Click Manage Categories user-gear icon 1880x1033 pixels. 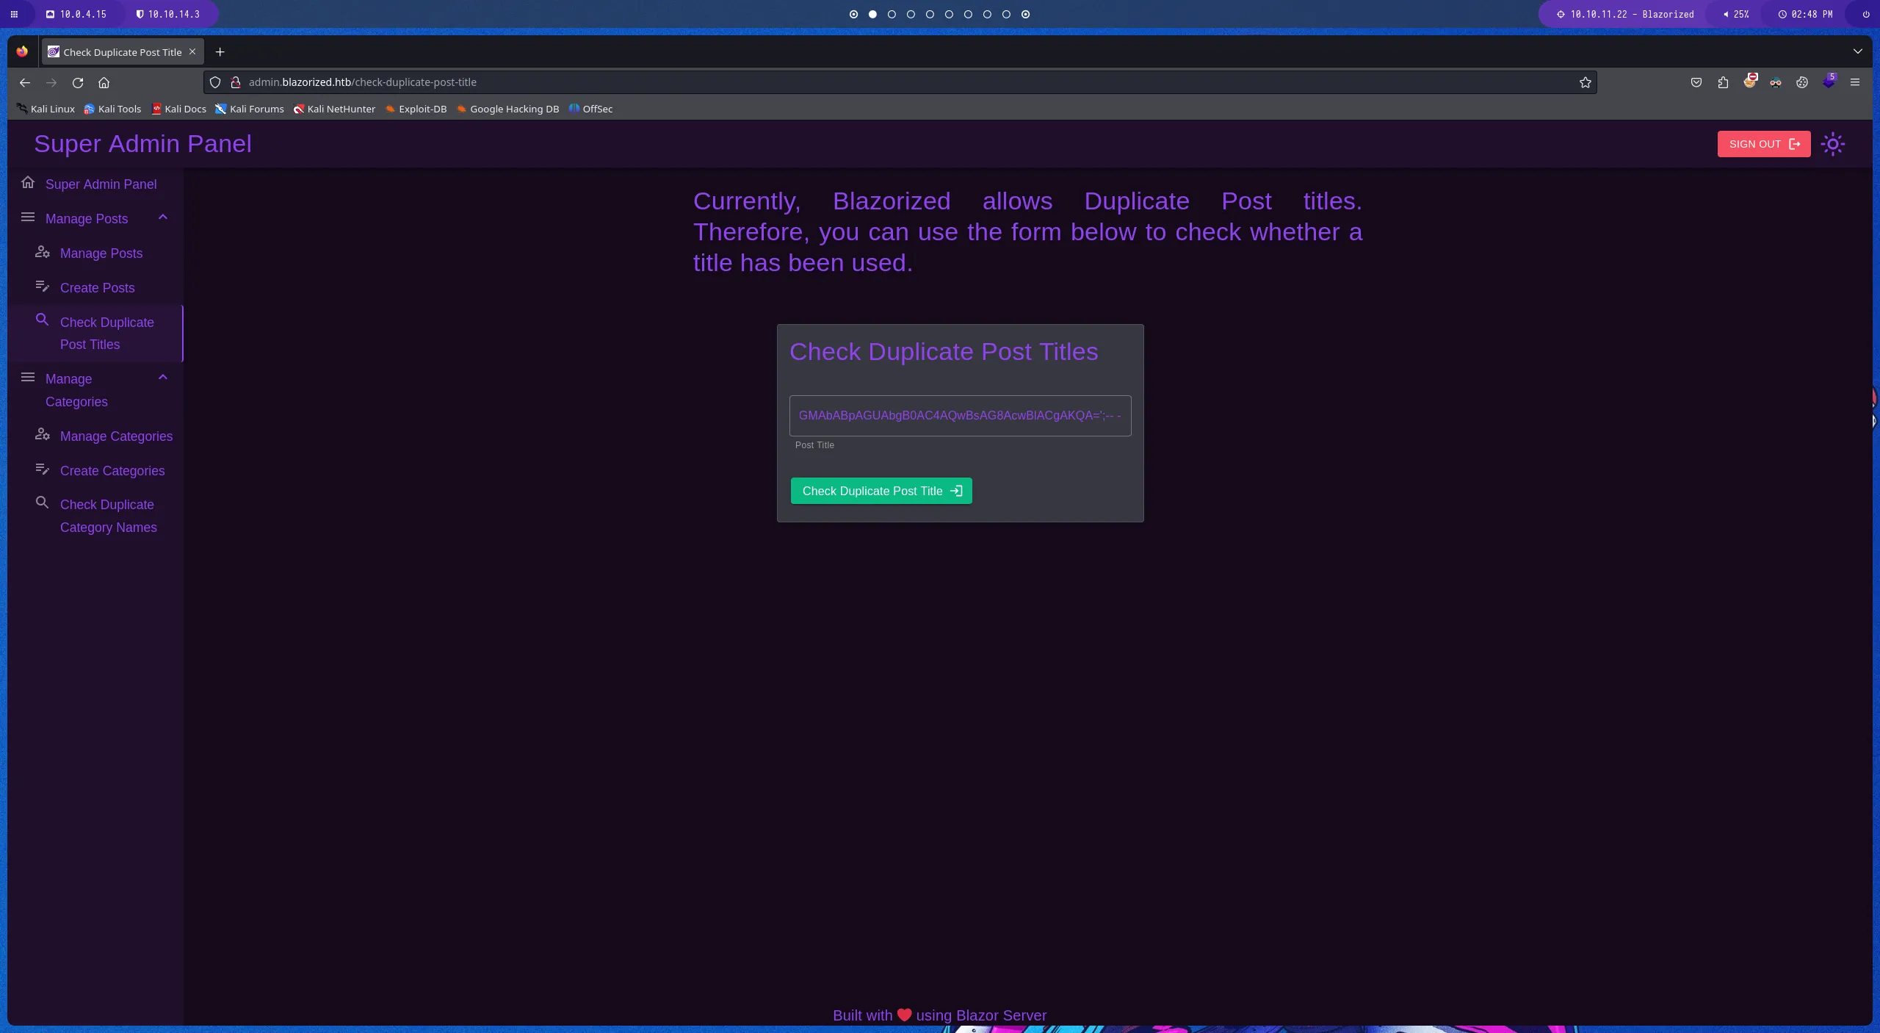(x=43, y=435)
